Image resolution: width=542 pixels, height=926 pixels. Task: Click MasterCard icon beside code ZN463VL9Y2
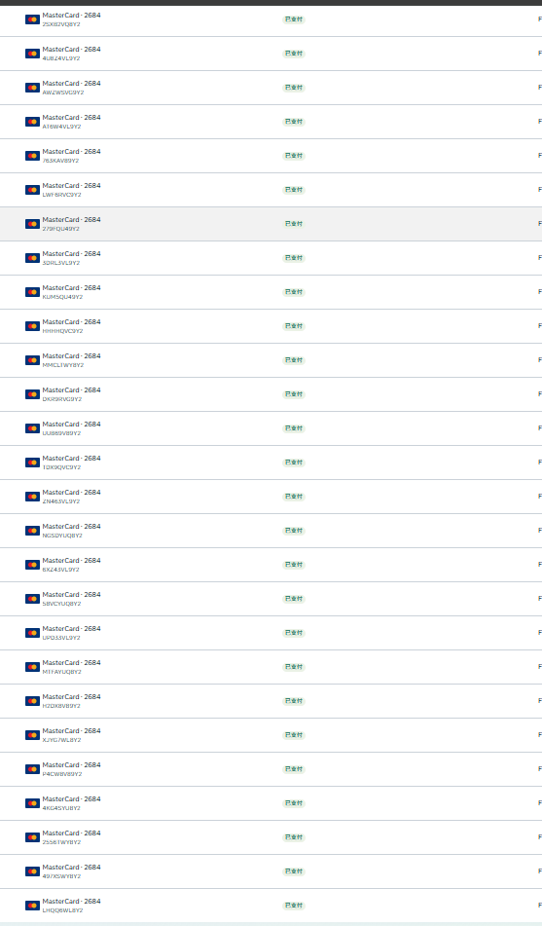coord(32,497)
